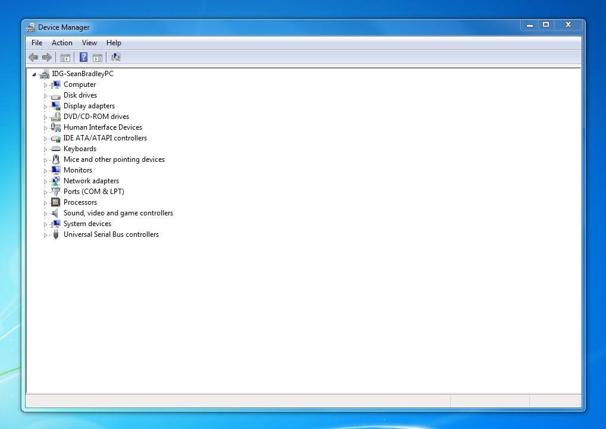Click the Display adapters icon
The width and height of the screenshot is (606, 429).
click(56, 106)
